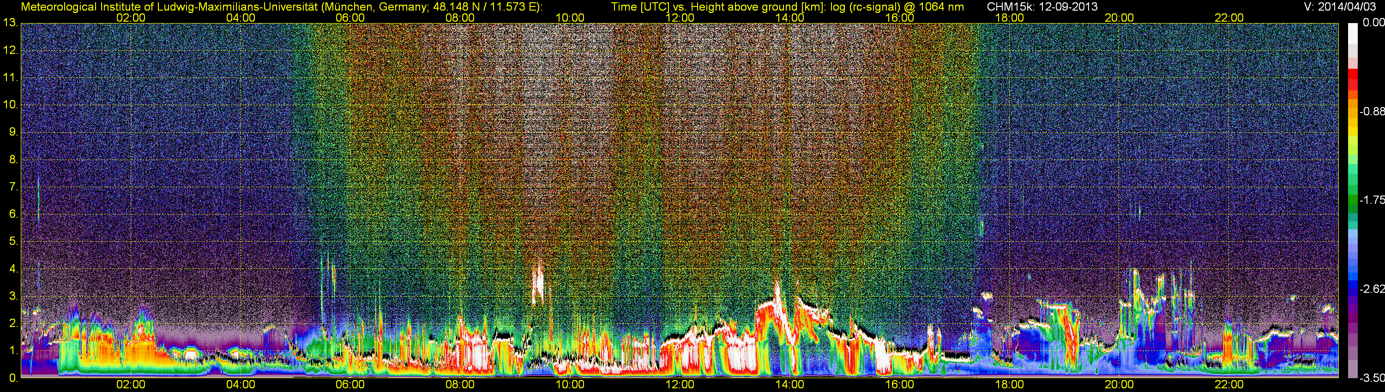
Task: Click the '-2.62' color scale value
Action: 1372,289
